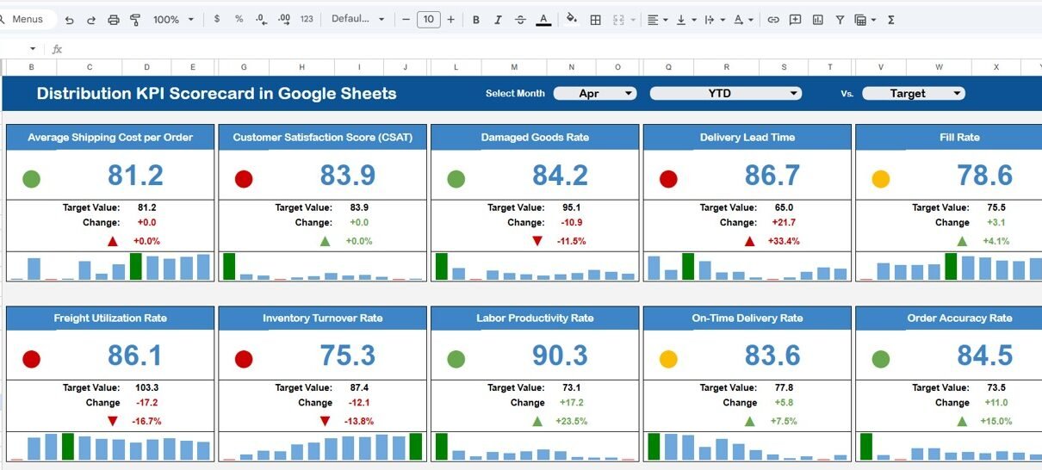Click the Create a filter icon
This screenshot has height=470, width=1042.
[x=840, y=19]
